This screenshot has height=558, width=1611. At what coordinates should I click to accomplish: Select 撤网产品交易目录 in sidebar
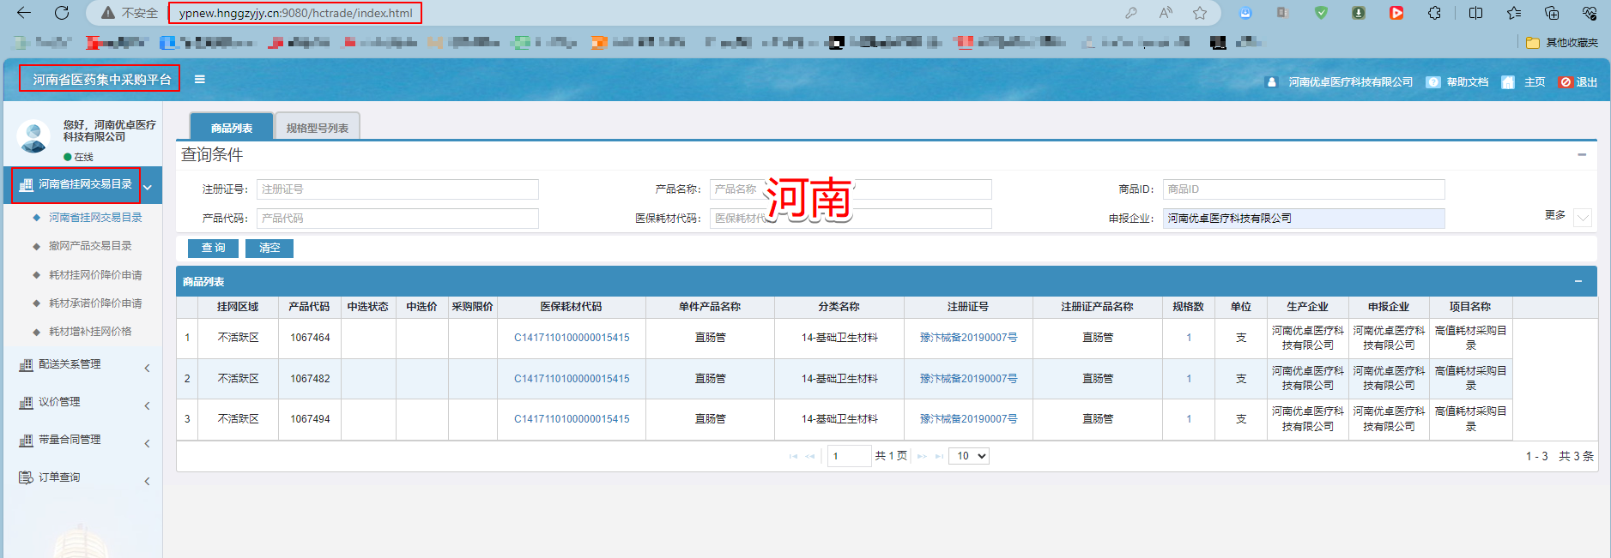click(x=90, y=246)
